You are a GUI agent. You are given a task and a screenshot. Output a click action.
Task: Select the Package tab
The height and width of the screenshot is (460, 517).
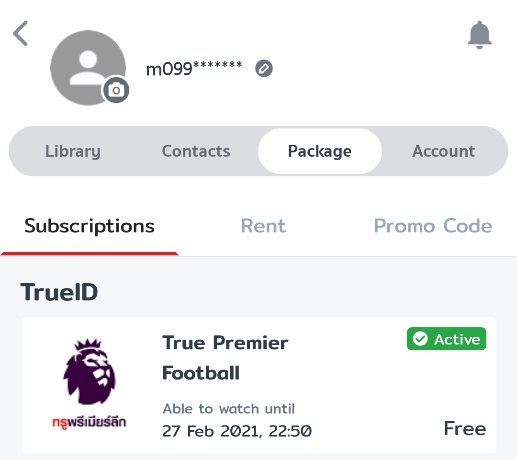[x=320, y=151]
